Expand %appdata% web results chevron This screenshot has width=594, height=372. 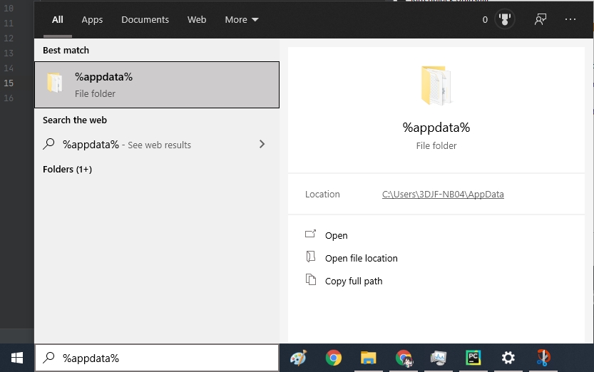coord(262,144)
